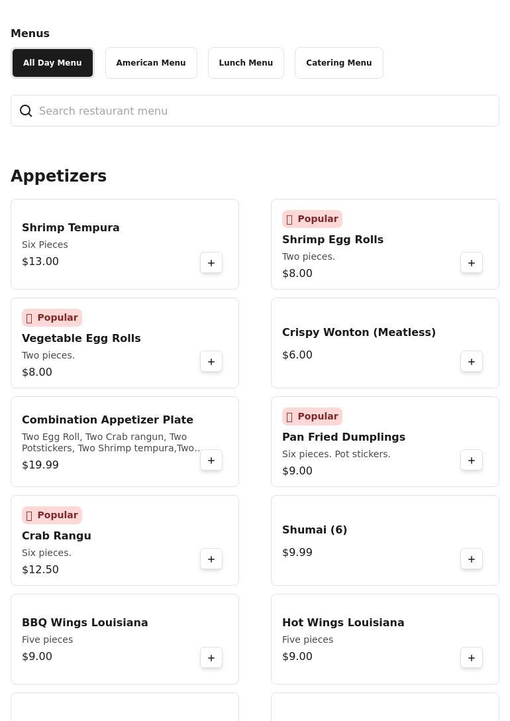Add Shrimp Egg Rolls with plus icon
Viewport: 510px width, 721px height.
(472, 263)
